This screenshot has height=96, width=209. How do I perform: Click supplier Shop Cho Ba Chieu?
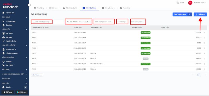click(97, 64)
